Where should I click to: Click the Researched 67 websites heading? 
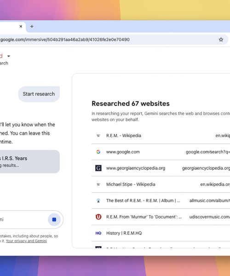(131, 103)
